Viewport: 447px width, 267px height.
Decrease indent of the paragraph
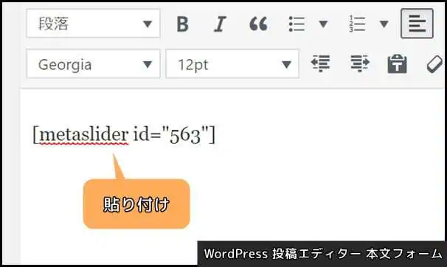click(320, 63)
